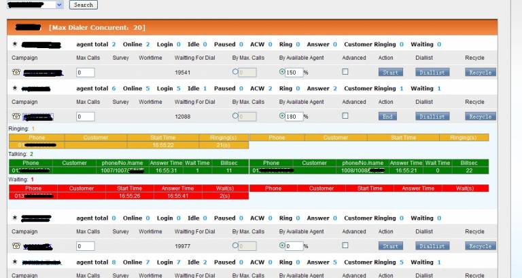Select By Available Agent radio for 0%
The image size is (522, 278).
click(282, 245)
